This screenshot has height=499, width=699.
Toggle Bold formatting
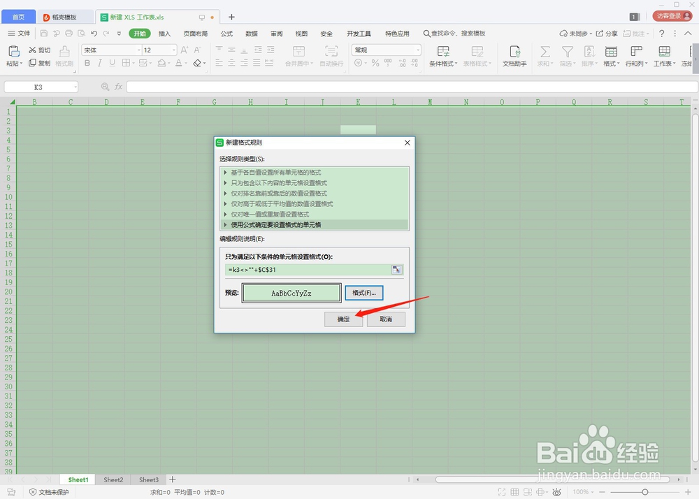tap(87, 64)
